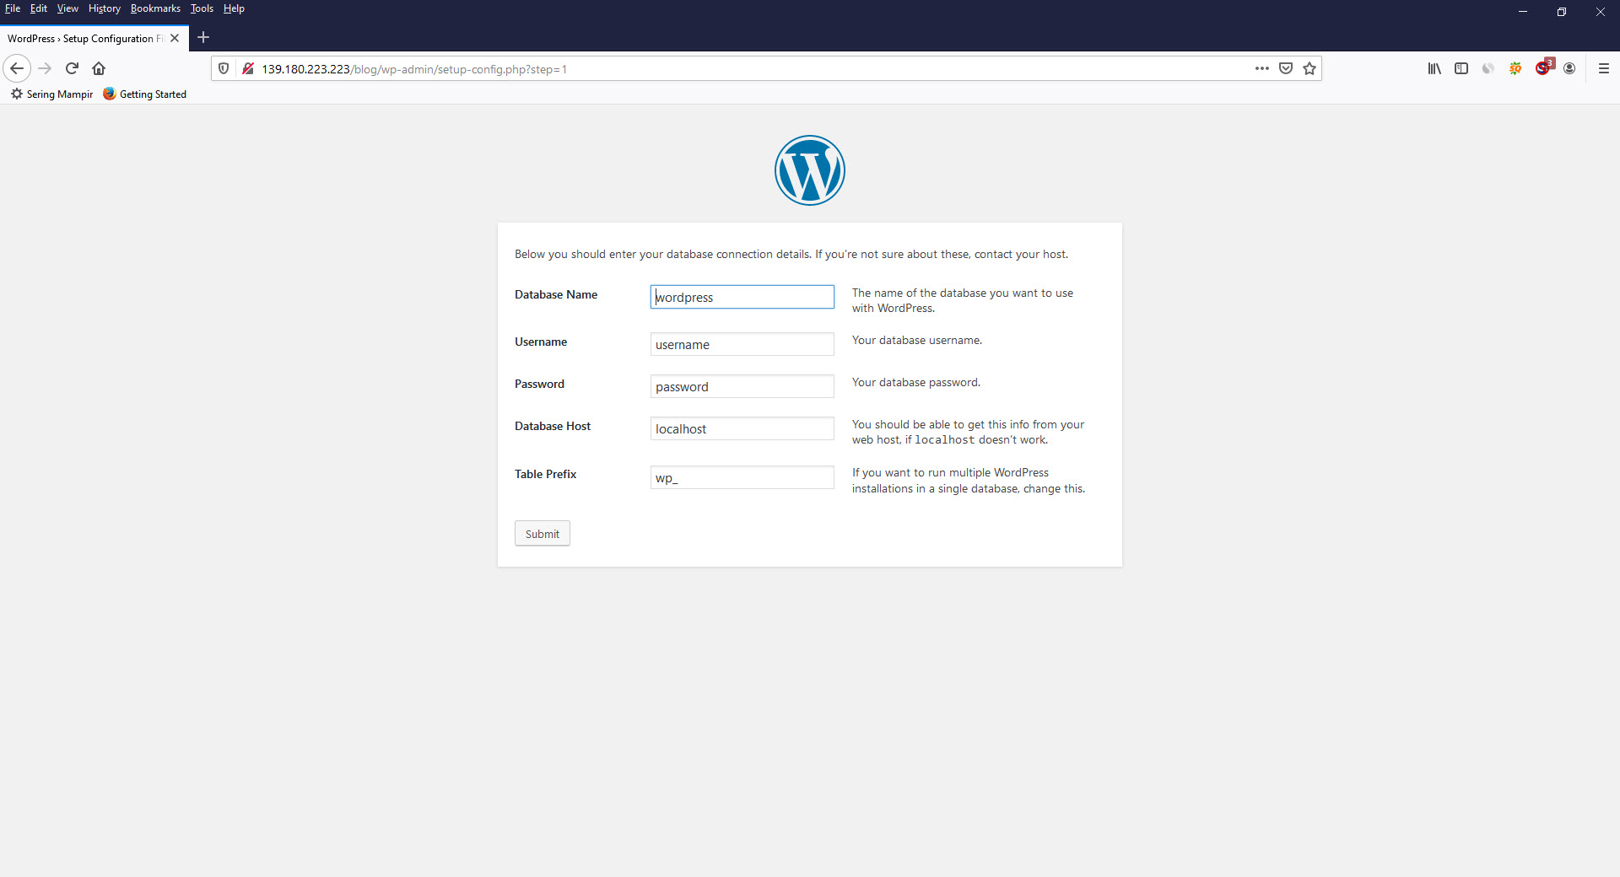Reload the setup-config page
This screenshot has height=877, width=1620.
[x=71, y=68]
